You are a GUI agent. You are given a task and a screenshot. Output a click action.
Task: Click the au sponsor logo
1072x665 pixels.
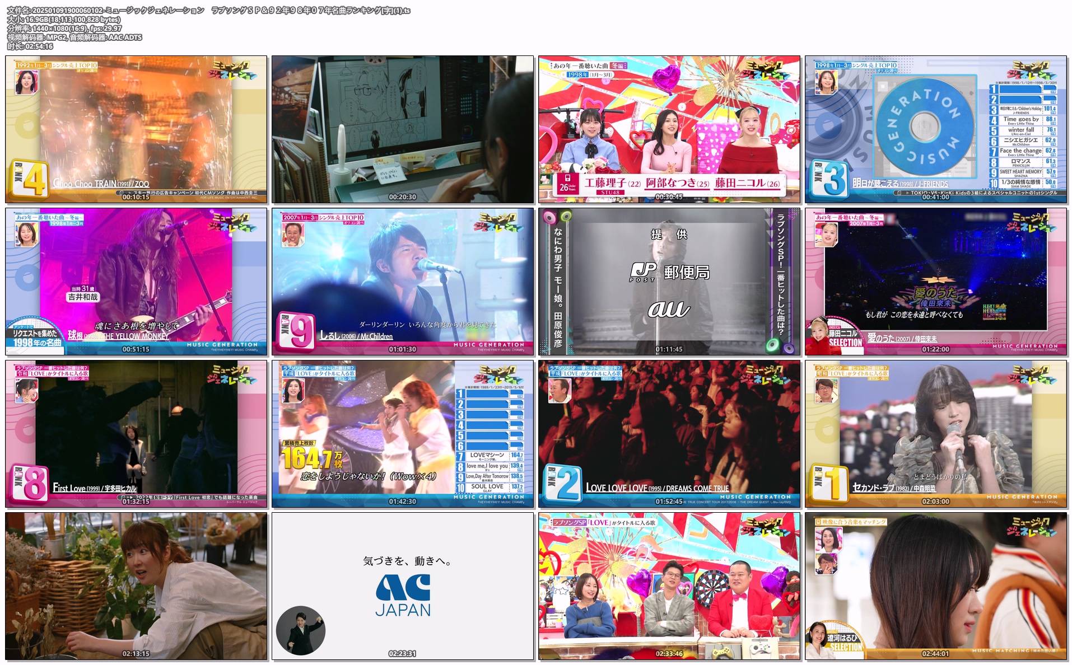669,309
